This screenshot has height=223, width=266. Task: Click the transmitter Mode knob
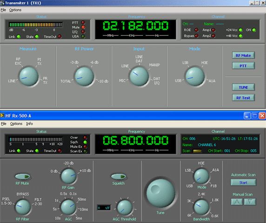pos(195,76)
